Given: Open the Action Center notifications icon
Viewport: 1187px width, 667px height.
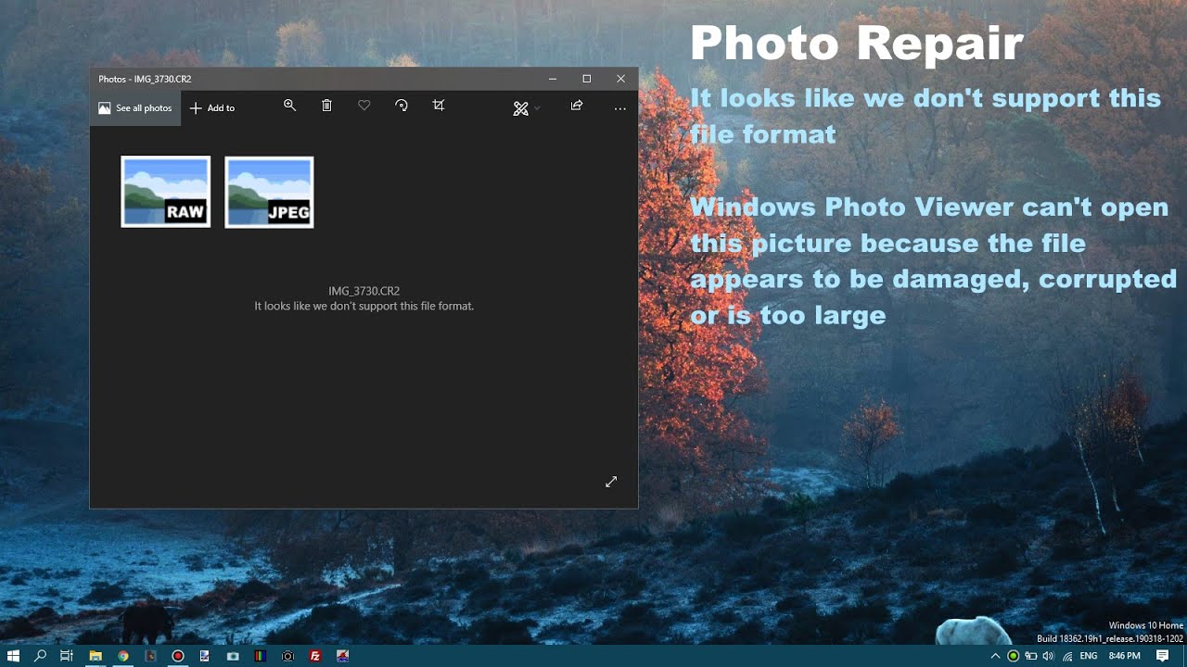Looking at the screenshot, I should click(1162, 656).
